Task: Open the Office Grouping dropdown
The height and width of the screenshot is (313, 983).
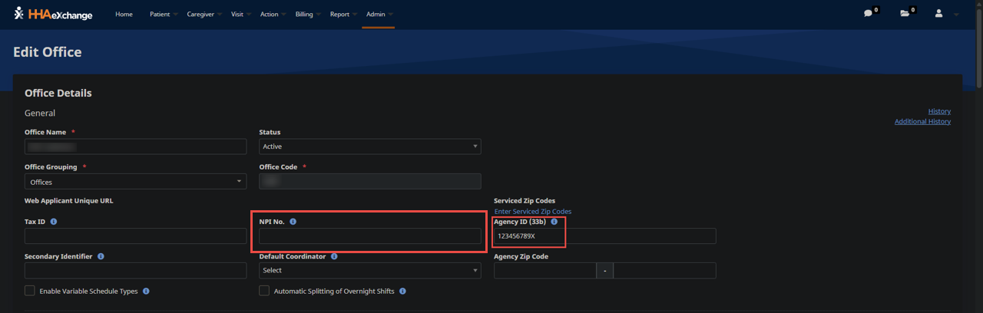Action: 135,182
